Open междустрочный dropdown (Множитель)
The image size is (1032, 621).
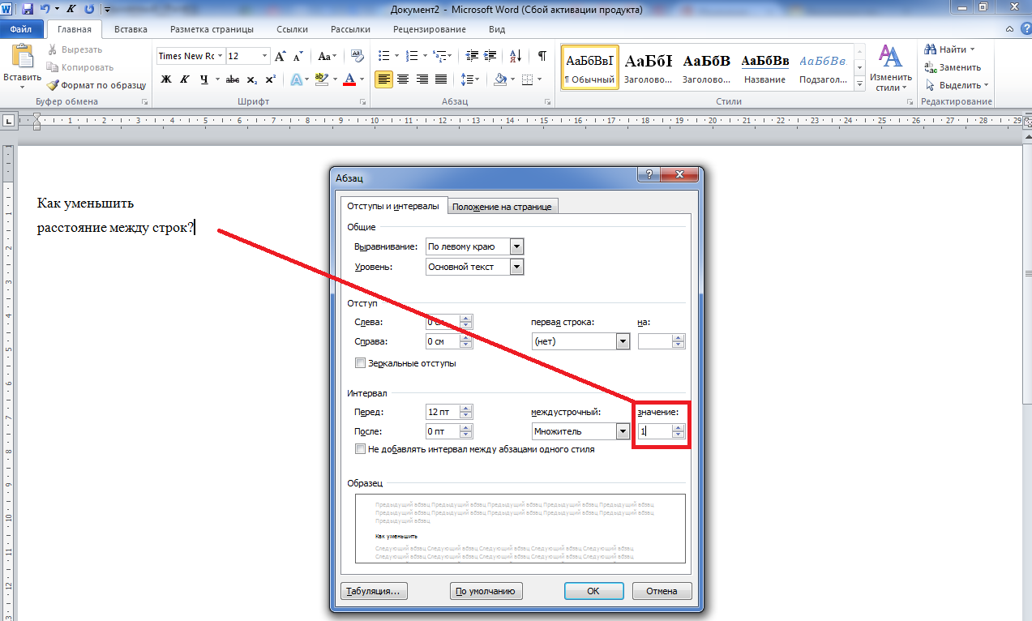(x=623, y=431)
